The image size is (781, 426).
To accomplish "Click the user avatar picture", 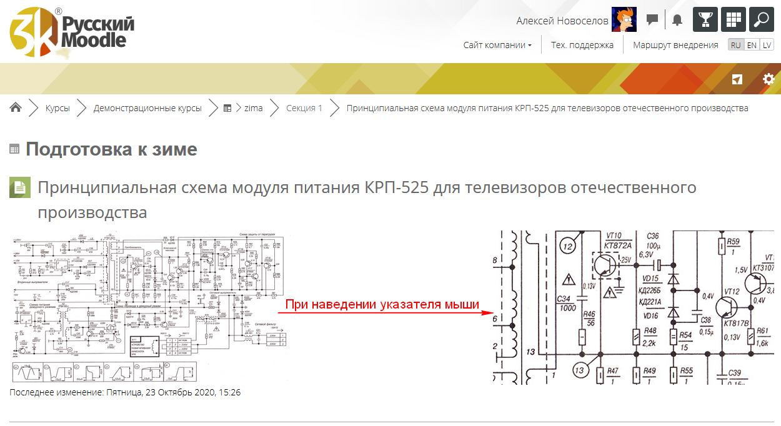I will coord(623,20).
